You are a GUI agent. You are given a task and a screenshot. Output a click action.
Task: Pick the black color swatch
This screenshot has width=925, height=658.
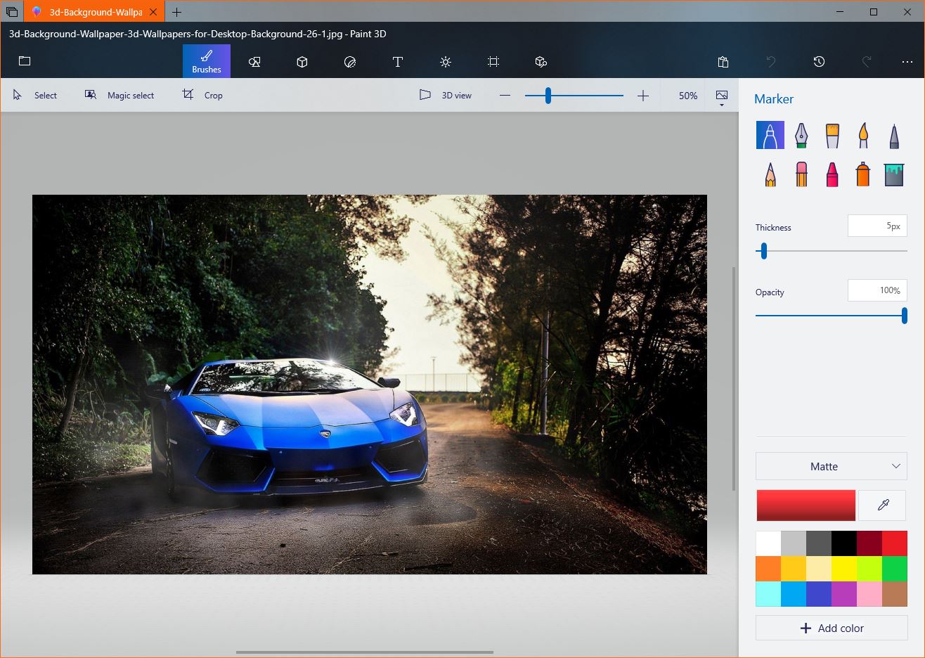pyautogui.click(x=844, y=543)
